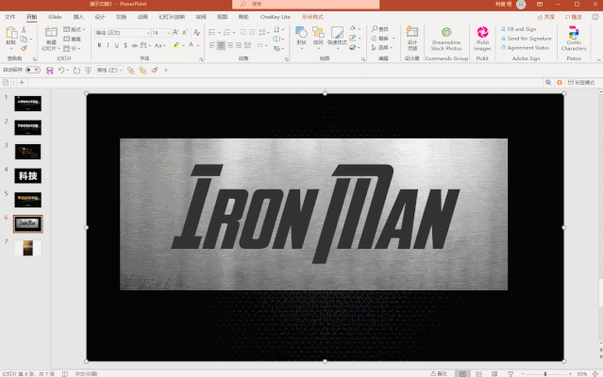Click the Undo arrow icon
Image resolution: width=603 pixels, height=377 pixels.
click(x=61, y=71)
